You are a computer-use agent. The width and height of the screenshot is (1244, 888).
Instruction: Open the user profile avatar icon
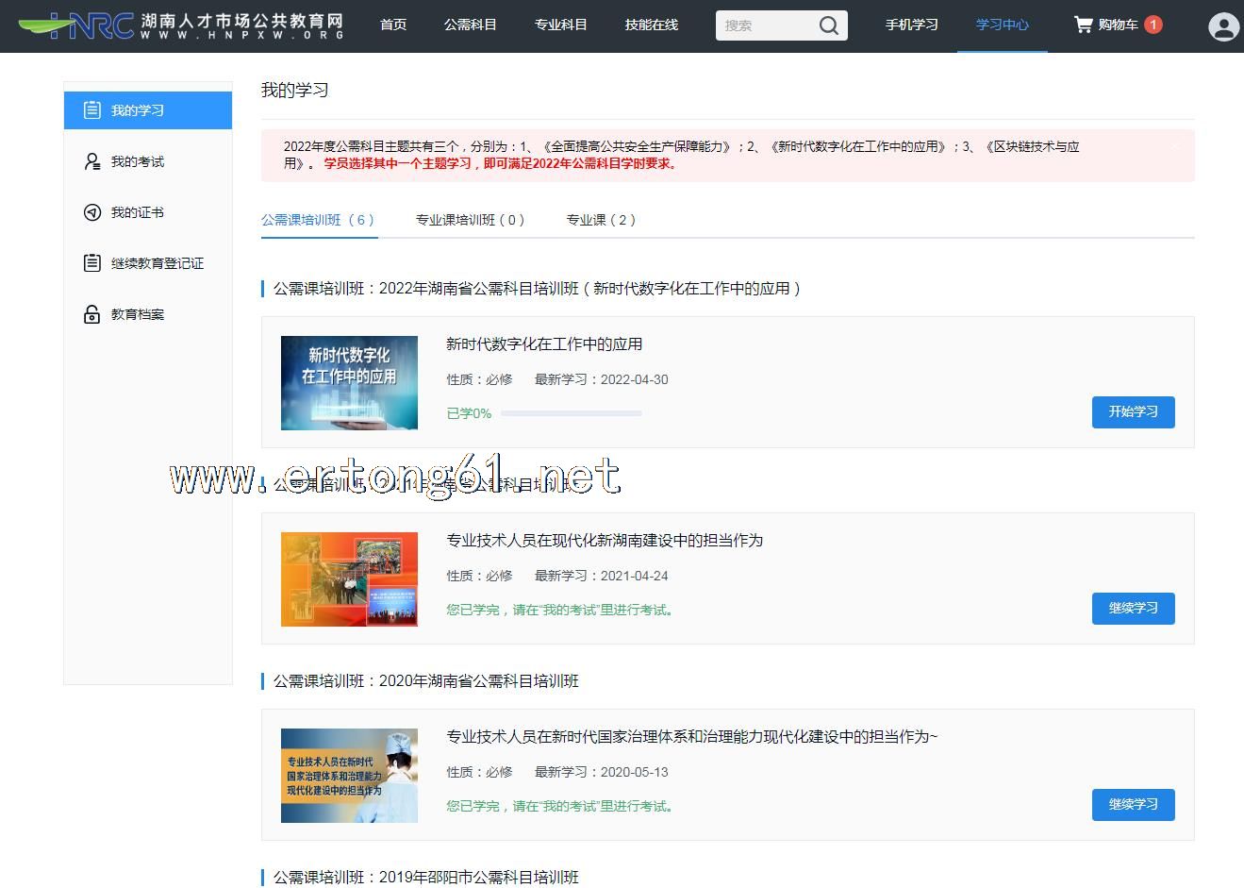pyautogui.click(x=1223, y=26)
